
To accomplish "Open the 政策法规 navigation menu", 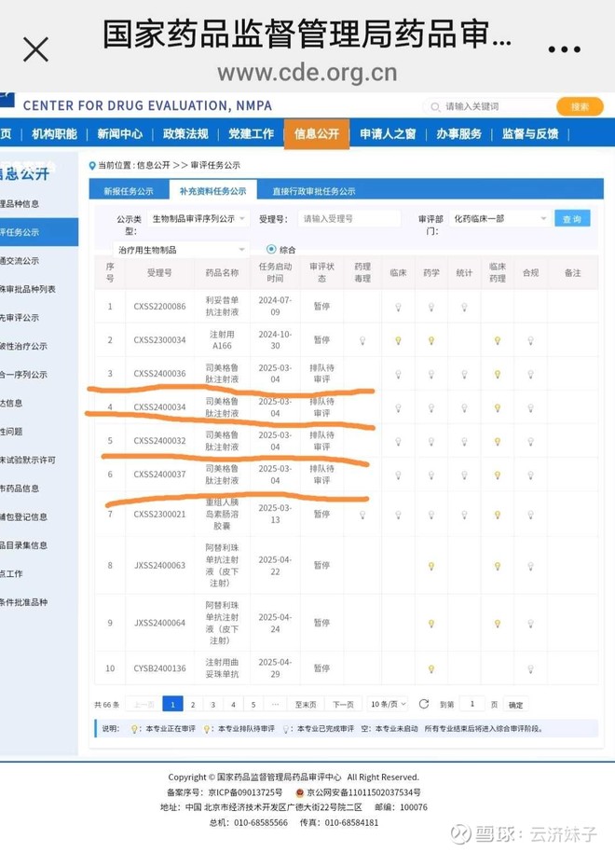I will 185,134.
